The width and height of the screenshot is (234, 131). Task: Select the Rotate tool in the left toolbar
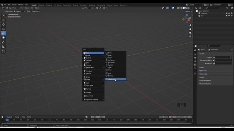(3, 29)
